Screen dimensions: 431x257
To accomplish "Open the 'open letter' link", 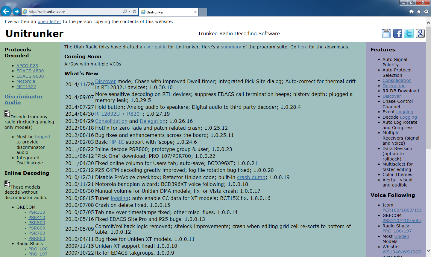I will [49, 22].
